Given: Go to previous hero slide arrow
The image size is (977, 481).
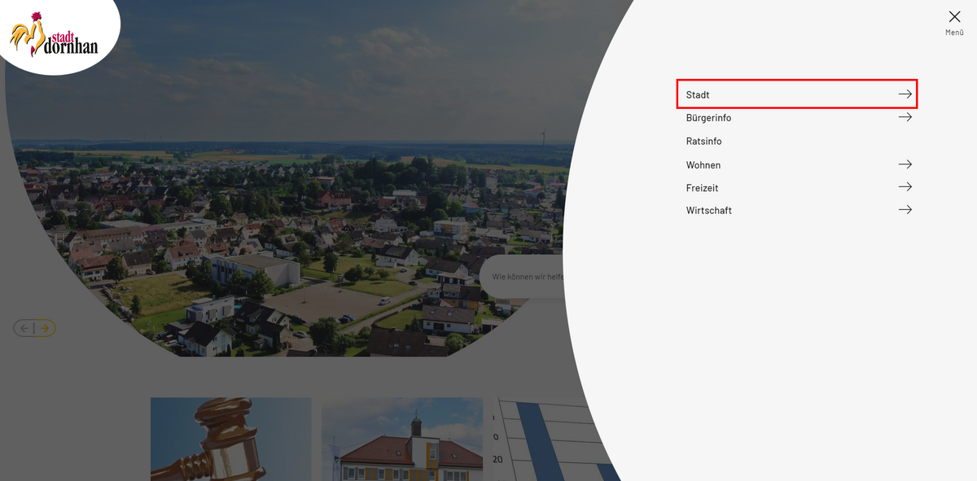Looking at the screenshot, I should pos(24,329).
